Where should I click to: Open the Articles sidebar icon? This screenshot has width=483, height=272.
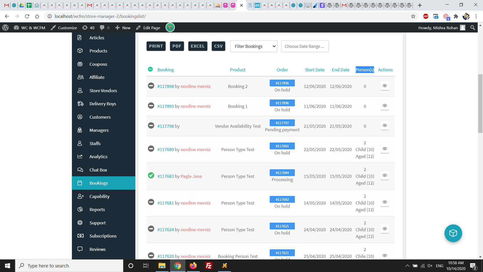pyautogui.click(x=79, y=38)
